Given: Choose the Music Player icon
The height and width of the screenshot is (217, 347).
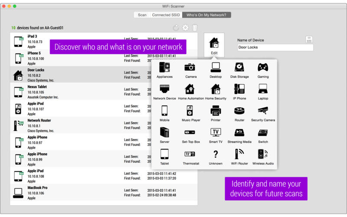Looking at the screenshot, I should [190, 111].
